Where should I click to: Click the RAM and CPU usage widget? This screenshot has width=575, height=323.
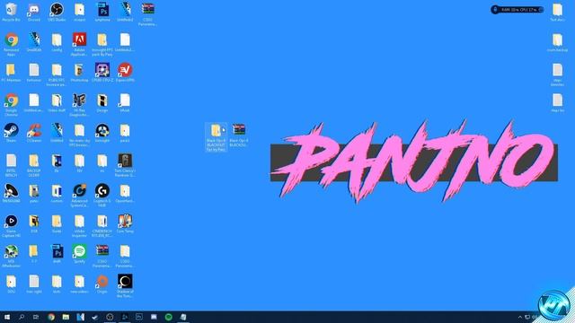click(x=517, y=10)
